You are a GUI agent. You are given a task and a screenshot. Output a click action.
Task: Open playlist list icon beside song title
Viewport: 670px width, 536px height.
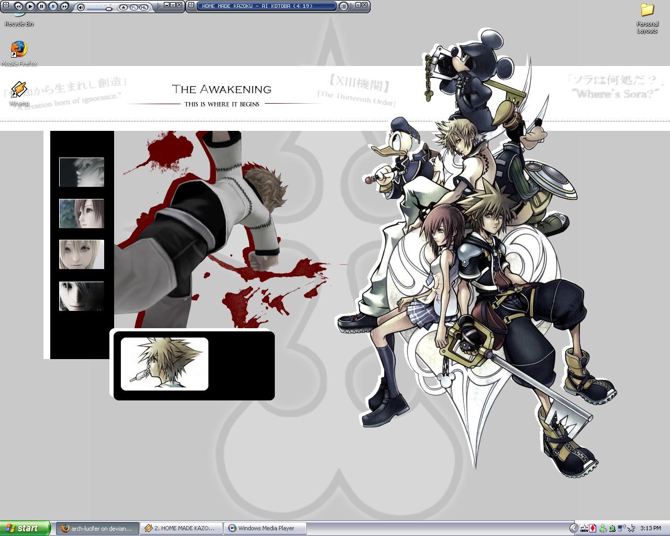[343, 6]
